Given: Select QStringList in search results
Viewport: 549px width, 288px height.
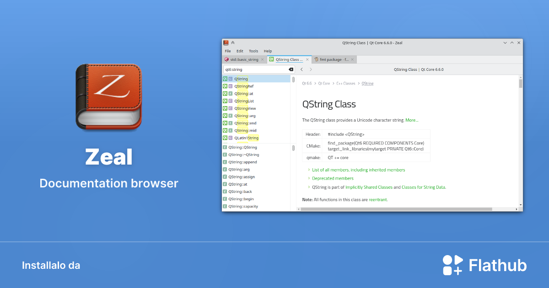Looking at the screenshot, I should (x=244, y=101).
